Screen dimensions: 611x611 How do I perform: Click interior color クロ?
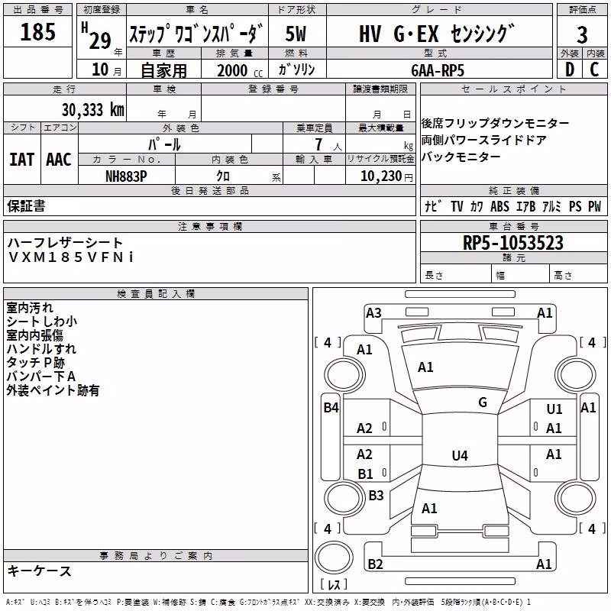[223, 176]
